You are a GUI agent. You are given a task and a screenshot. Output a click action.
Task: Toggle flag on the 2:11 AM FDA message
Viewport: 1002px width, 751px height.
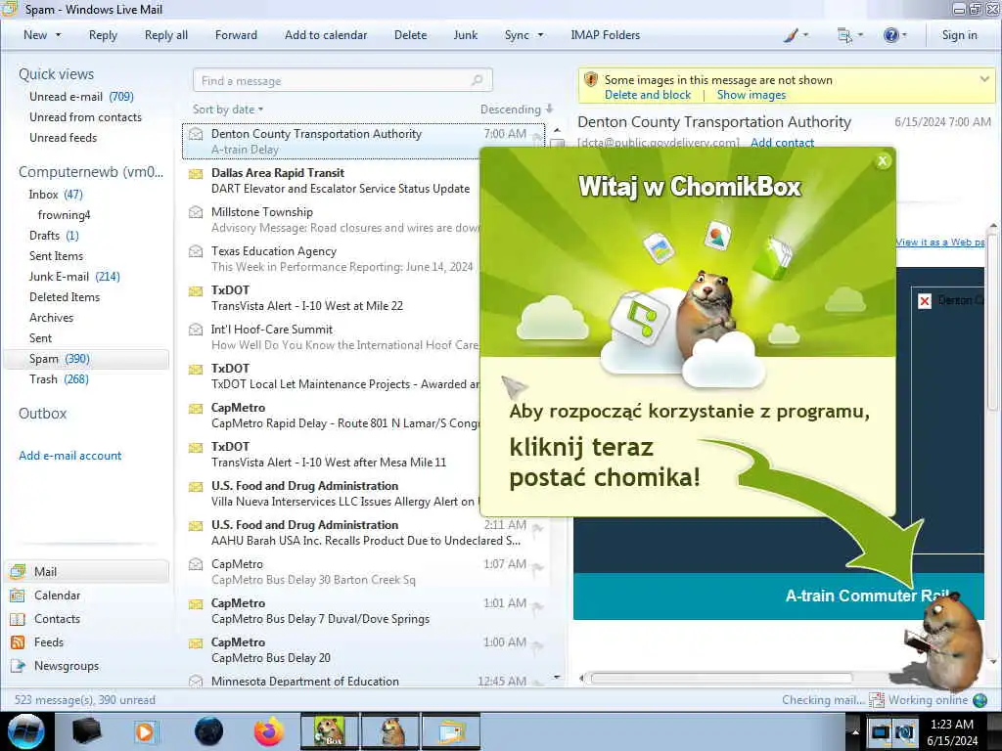point(537,527)
